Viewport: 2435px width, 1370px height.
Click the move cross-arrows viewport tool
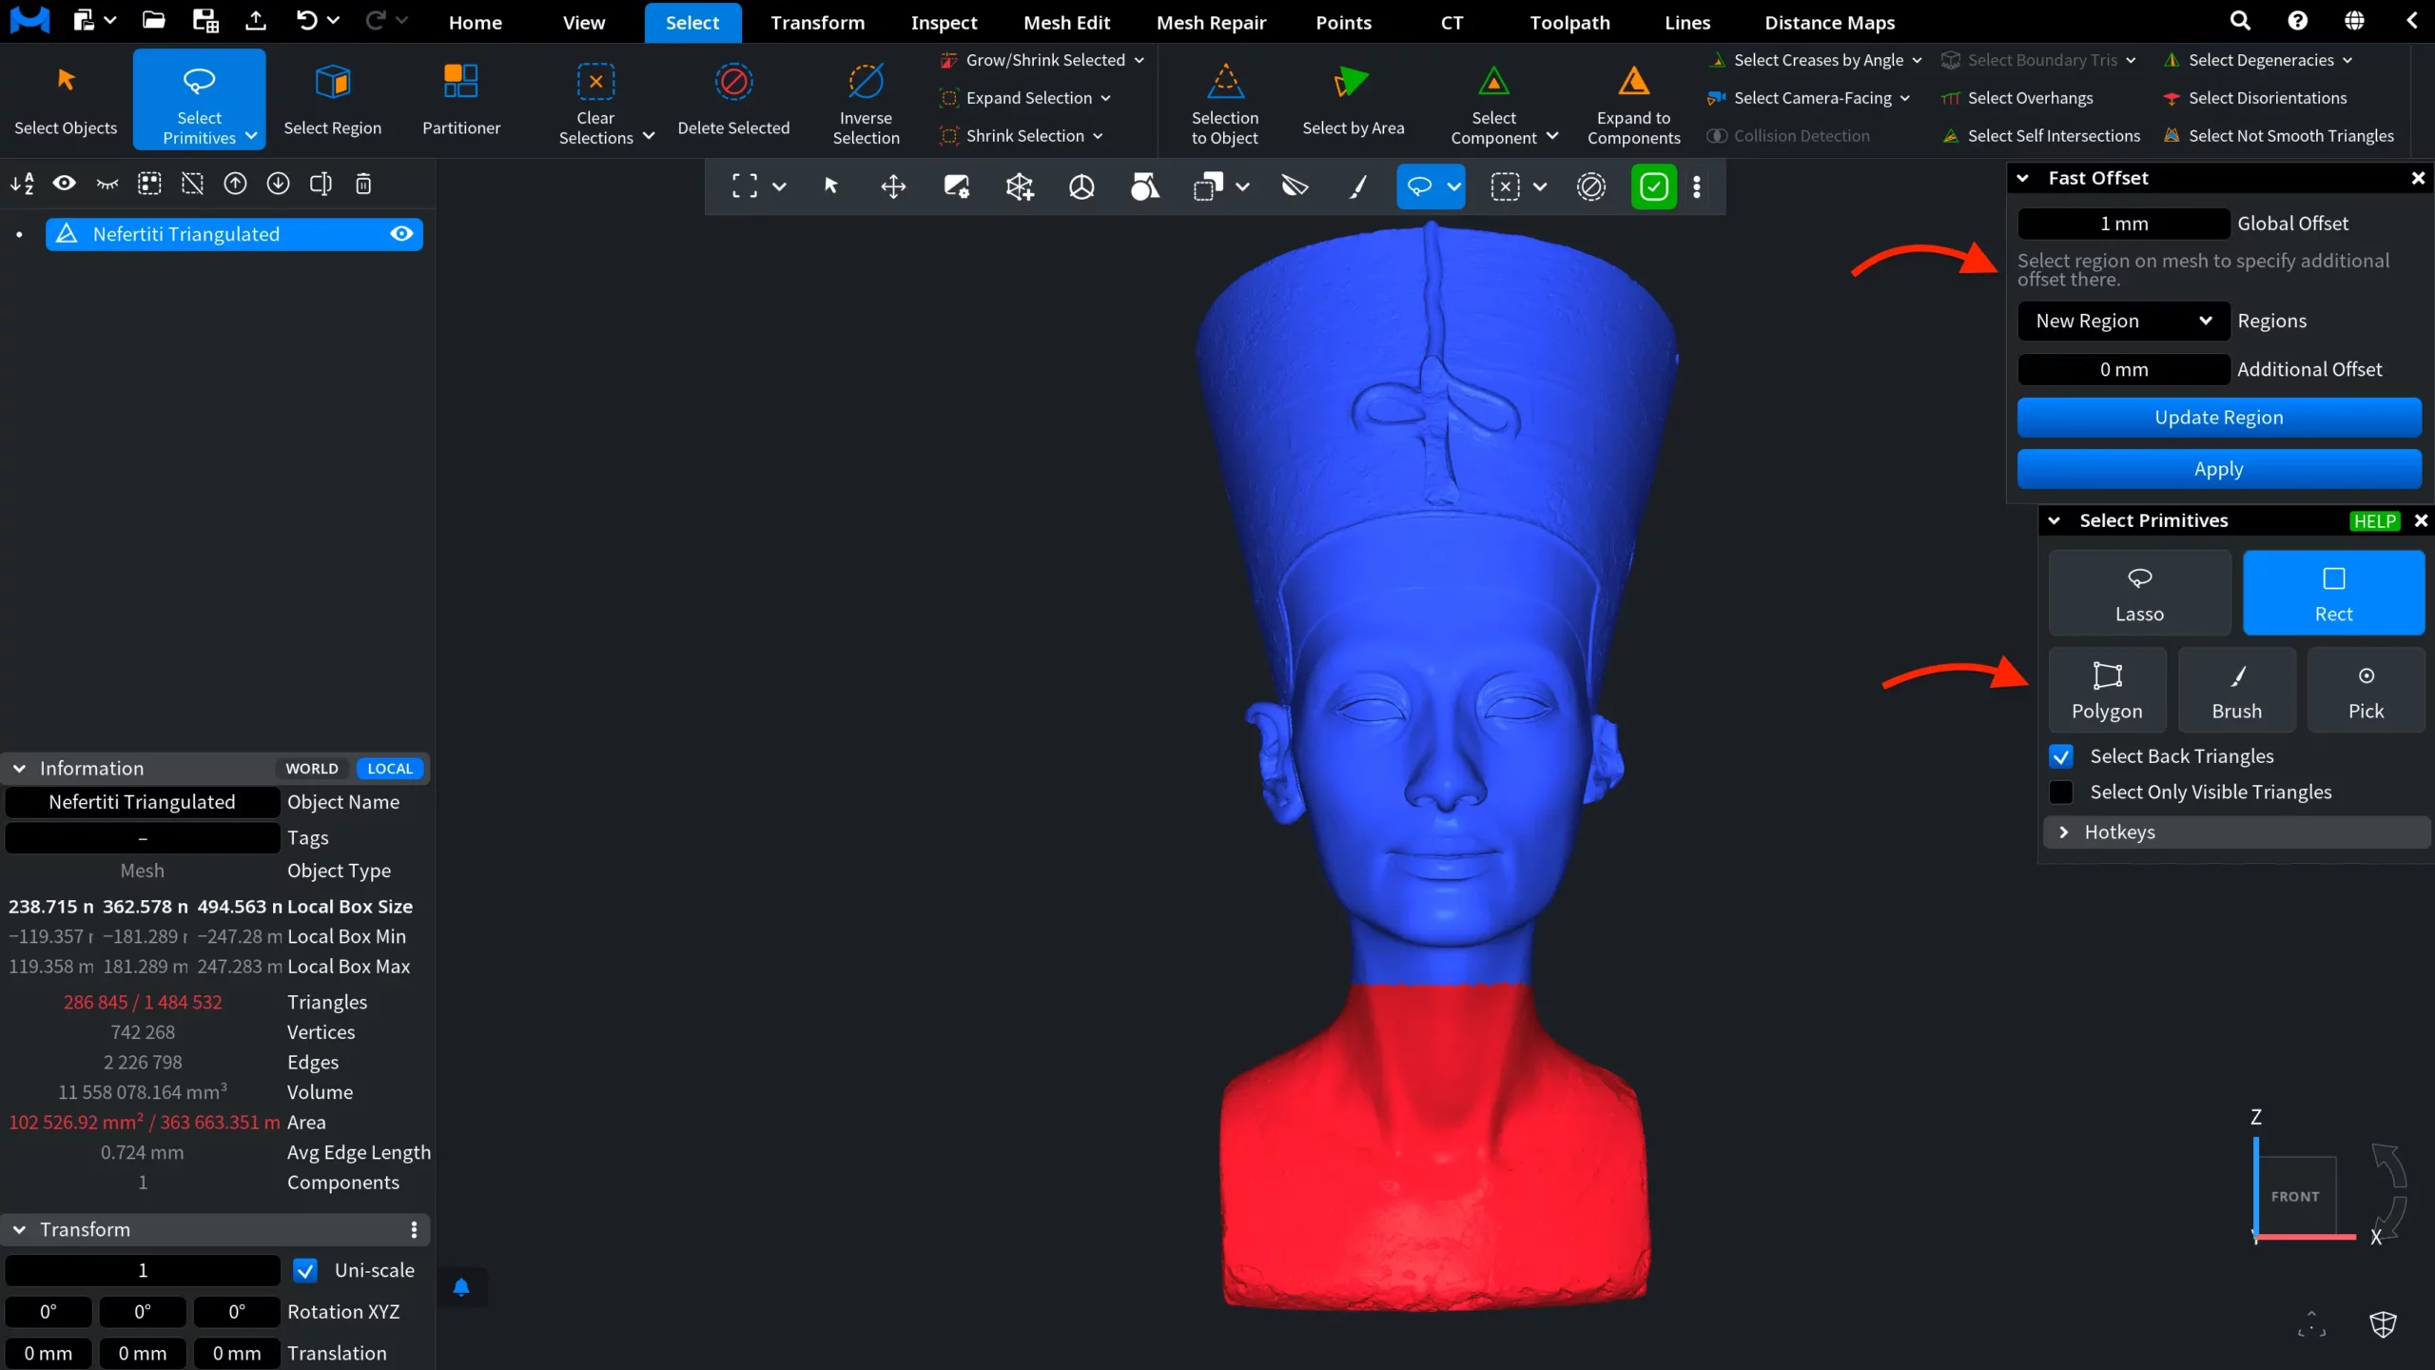(x=893, y=186)
